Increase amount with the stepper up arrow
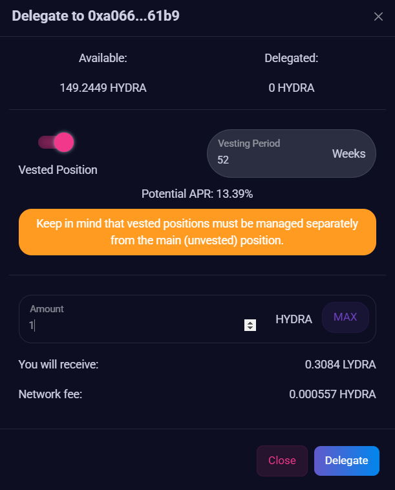The width and height of the screenshot is (395, 490). coord(250,322)
